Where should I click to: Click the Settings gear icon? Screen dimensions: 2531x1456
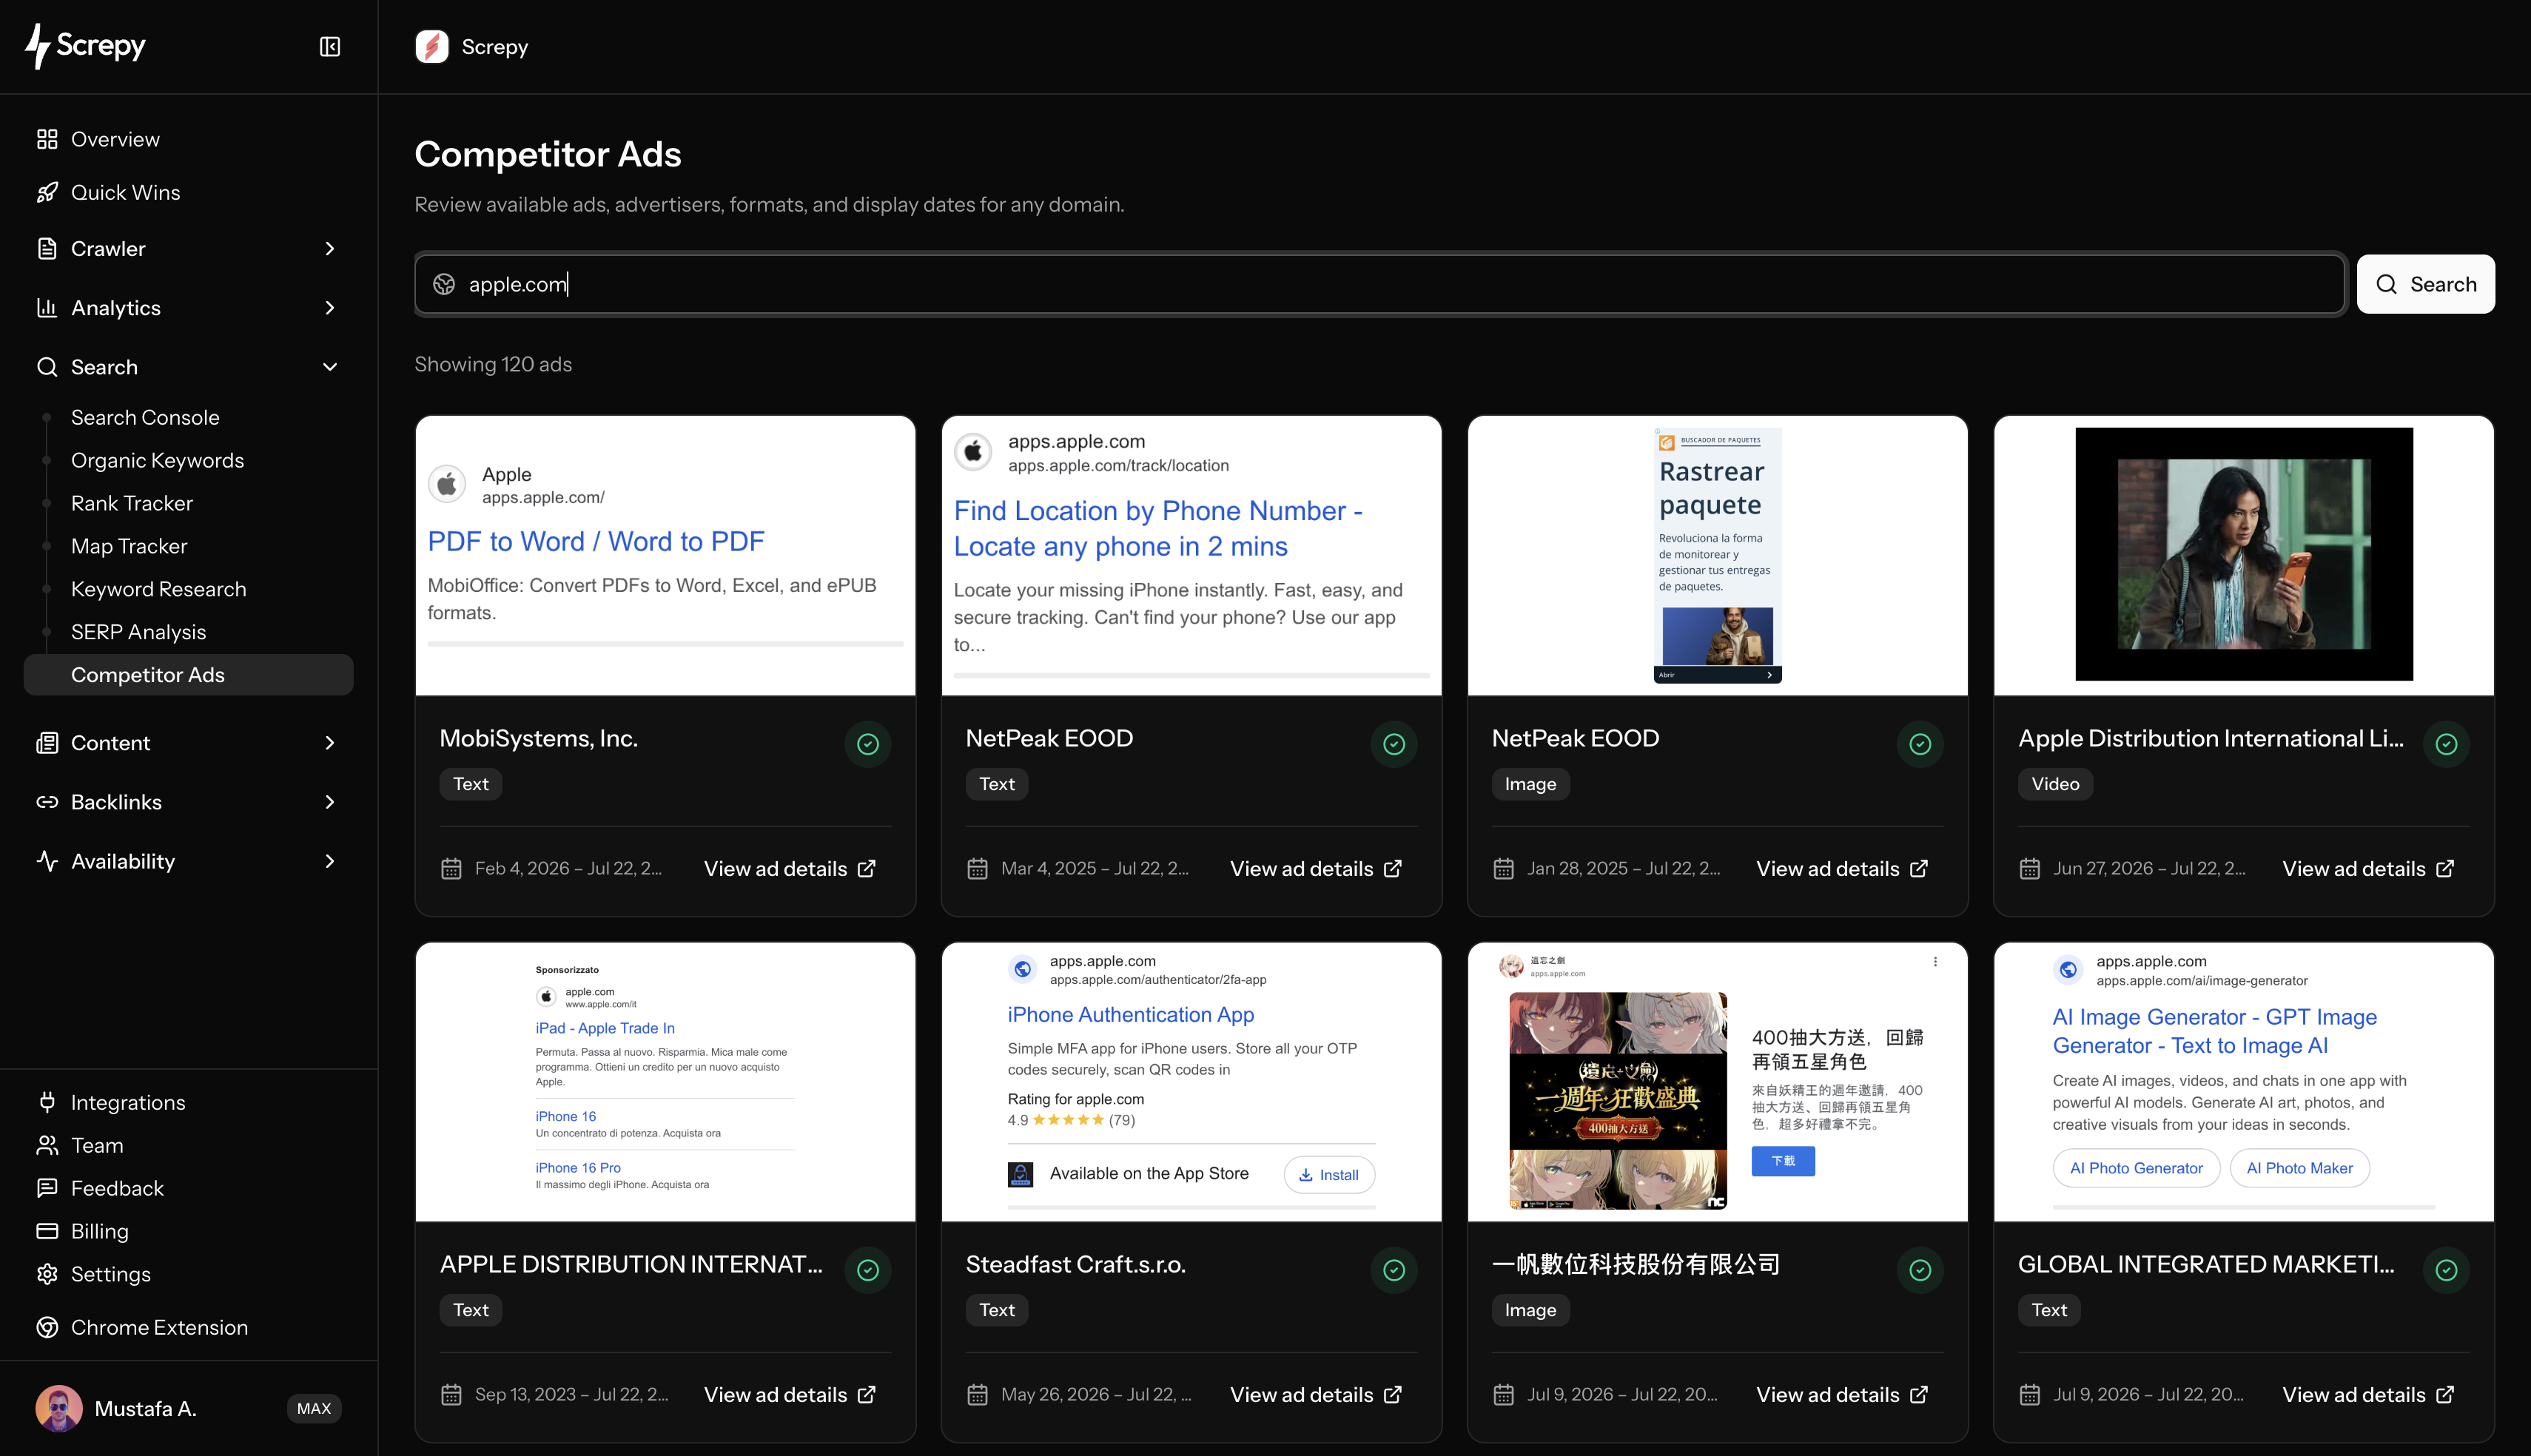pyautogui.click(x=47, y=1274)
